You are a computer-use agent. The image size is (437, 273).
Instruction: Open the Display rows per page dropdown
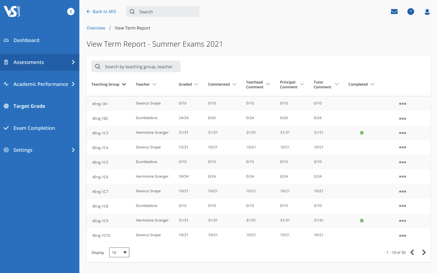119,252
